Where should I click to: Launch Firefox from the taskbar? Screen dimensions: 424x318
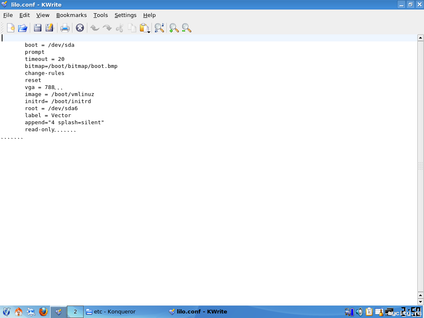[x=43, y=312]
